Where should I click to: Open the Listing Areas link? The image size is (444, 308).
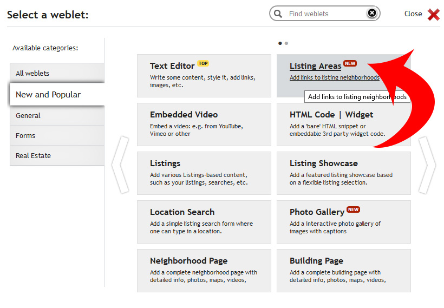click(x=315, y=65)
